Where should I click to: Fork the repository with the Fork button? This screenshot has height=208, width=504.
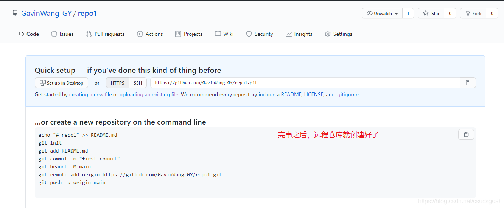tap(473, 13)
